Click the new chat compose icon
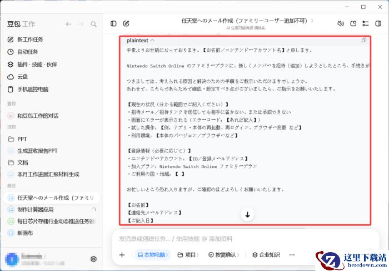 pyautogui.click(x=126, y=23)
